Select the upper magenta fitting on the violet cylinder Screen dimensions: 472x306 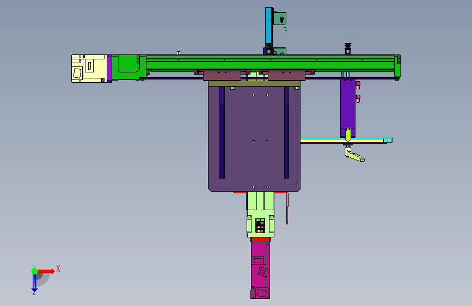358,84
